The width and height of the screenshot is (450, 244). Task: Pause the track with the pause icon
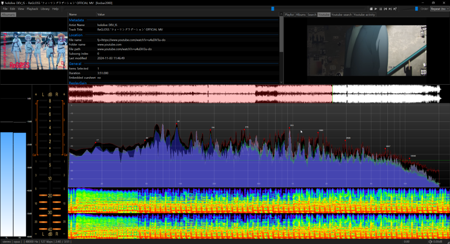(x=380, y=9)
